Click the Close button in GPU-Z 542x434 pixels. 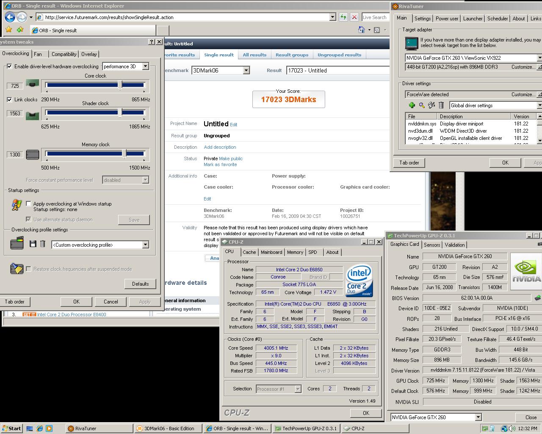coord(531,417)
